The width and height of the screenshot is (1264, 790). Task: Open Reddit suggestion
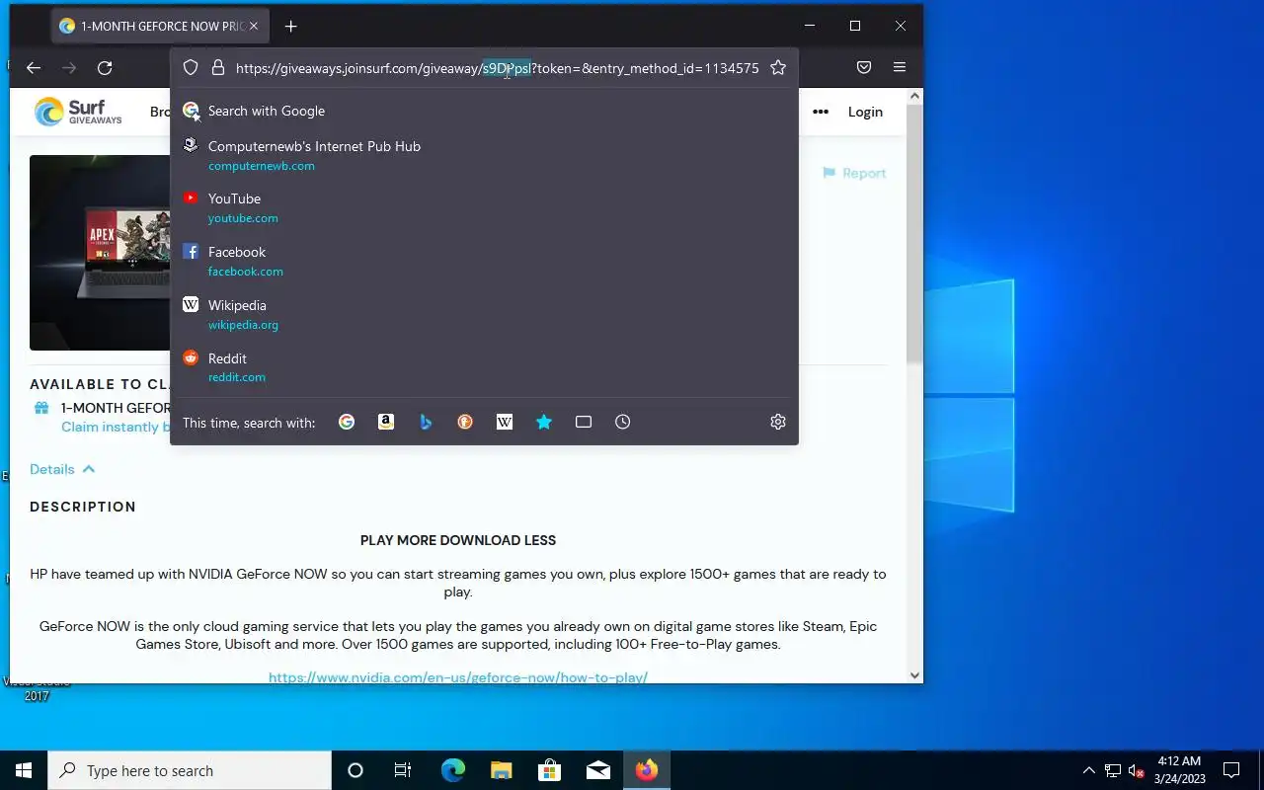(484, 366)
